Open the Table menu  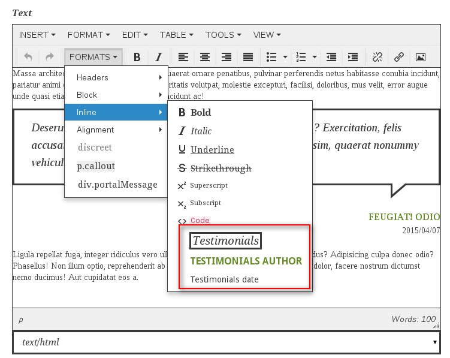pos(177,35)
